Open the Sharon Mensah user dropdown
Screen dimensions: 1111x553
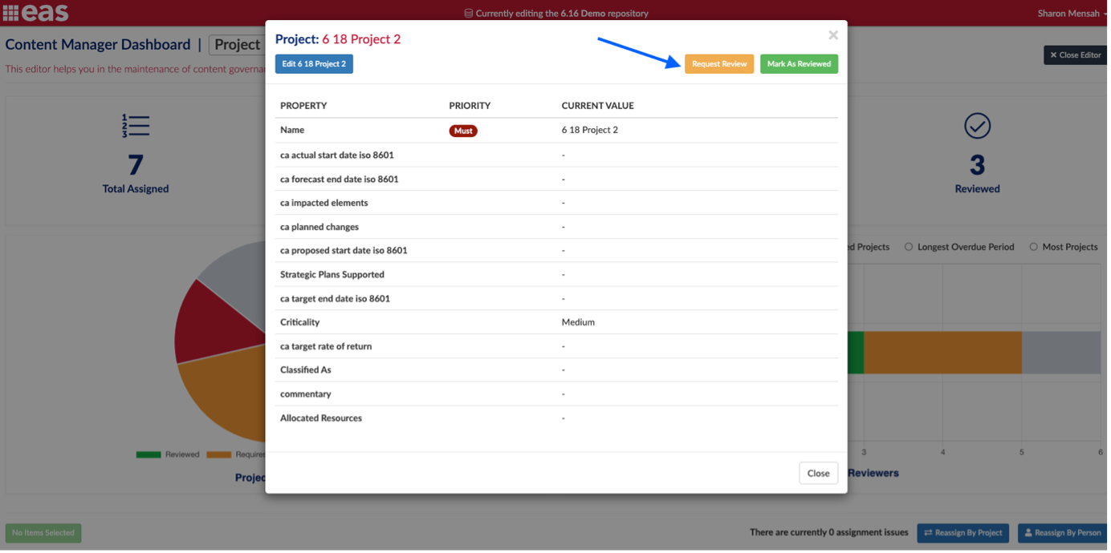tap(1072, 13)
